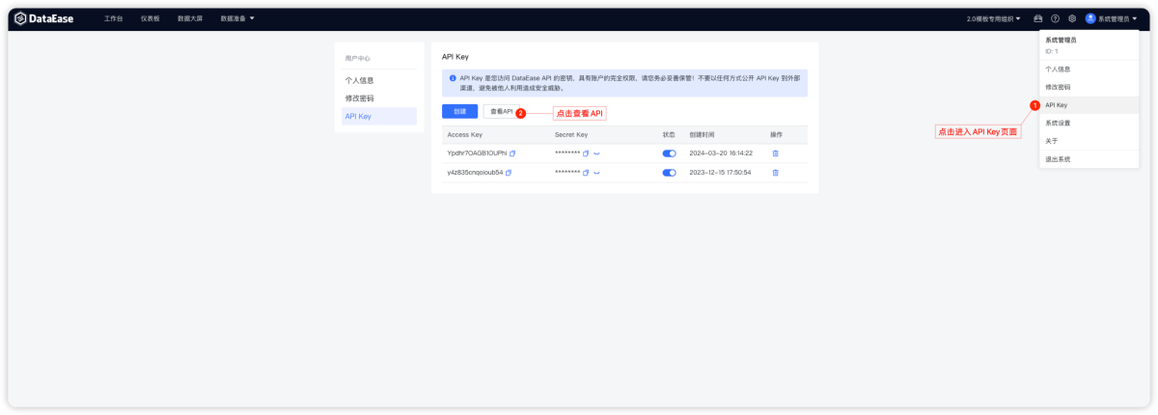Click the API Key page heading
Viewport: 1158px width, 415px height.
click(x=455, y=58)
